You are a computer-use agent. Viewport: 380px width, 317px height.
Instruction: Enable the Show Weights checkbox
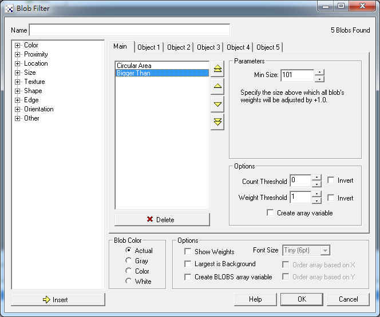pos(188,251)
